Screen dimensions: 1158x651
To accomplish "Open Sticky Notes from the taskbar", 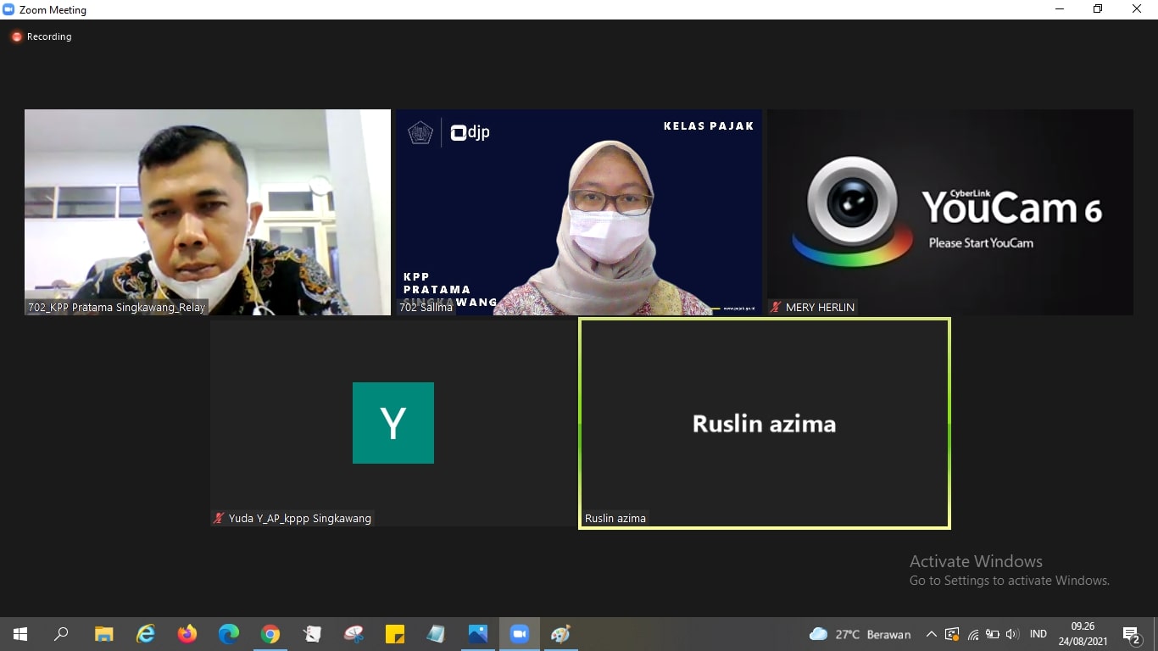I will click(x=395, y=634).
